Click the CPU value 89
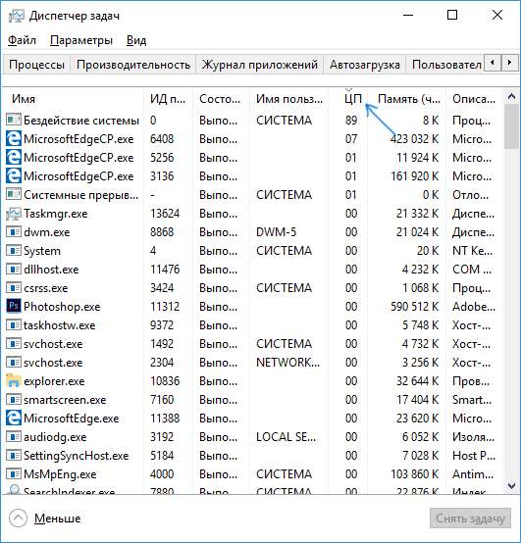The width and height of the screenshot is (521, 543). point(351,121)
